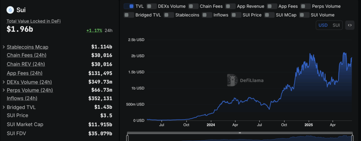This screenshot has width=361, height=141.
Task: Click the Chain Fees (24h) label
Action: (27, 55)
